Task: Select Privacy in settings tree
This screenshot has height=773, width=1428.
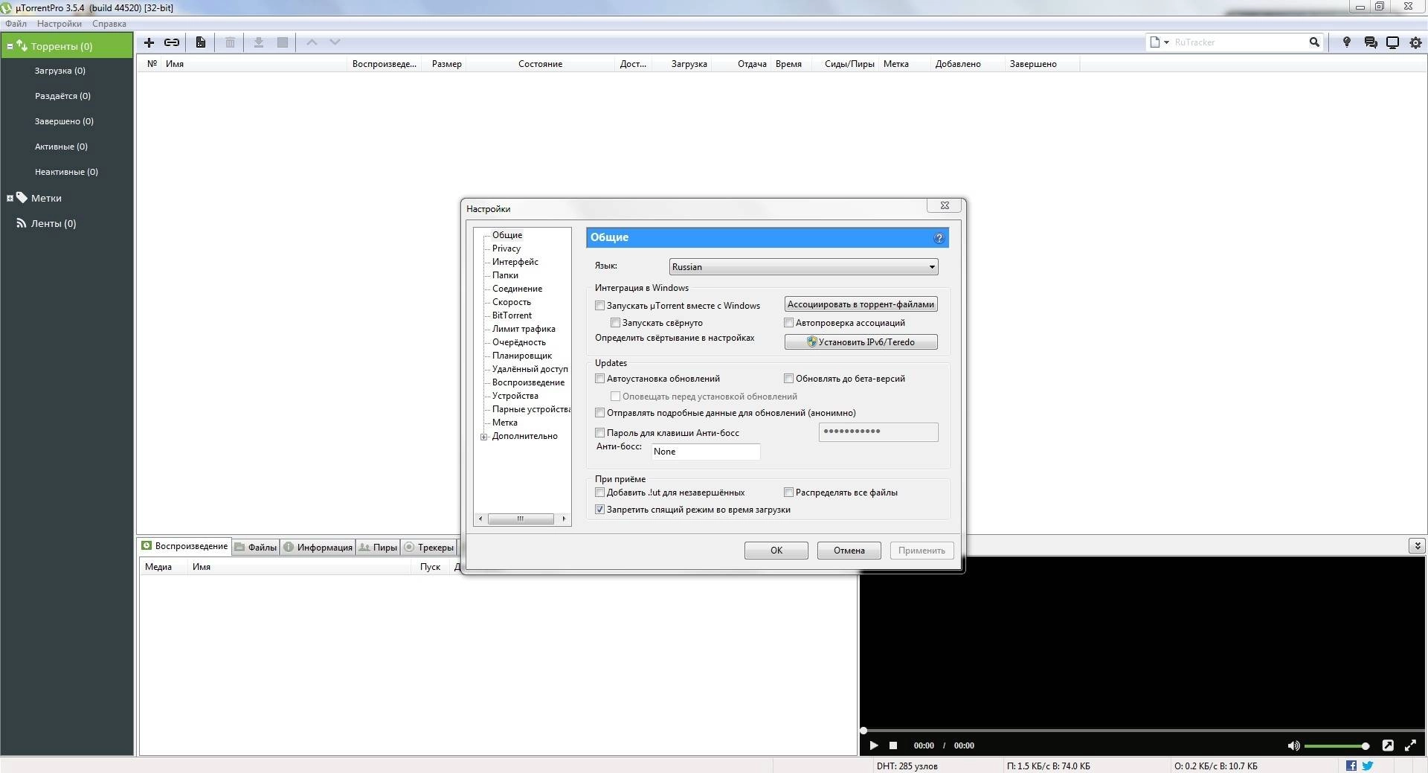Action: [506, 248]
